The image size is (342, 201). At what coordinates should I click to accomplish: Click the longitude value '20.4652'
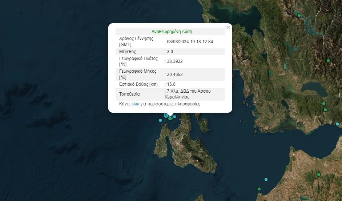(x=175, y=75)
